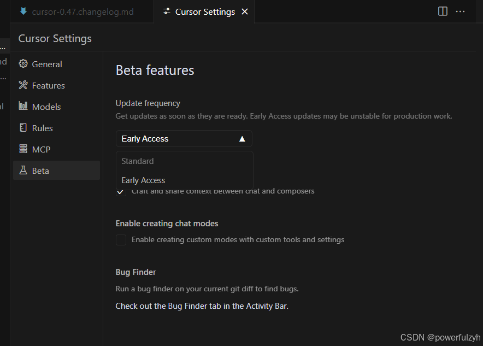Image resolution: width=483 pixels, height=346 pixels.
Task: Choose Early Access in the dropdown list
Action: coord(143,180)
